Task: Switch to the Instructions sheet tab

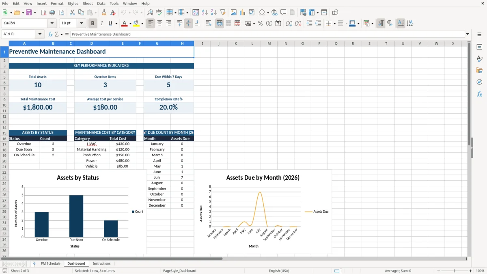Action: [x=101, y=263]
